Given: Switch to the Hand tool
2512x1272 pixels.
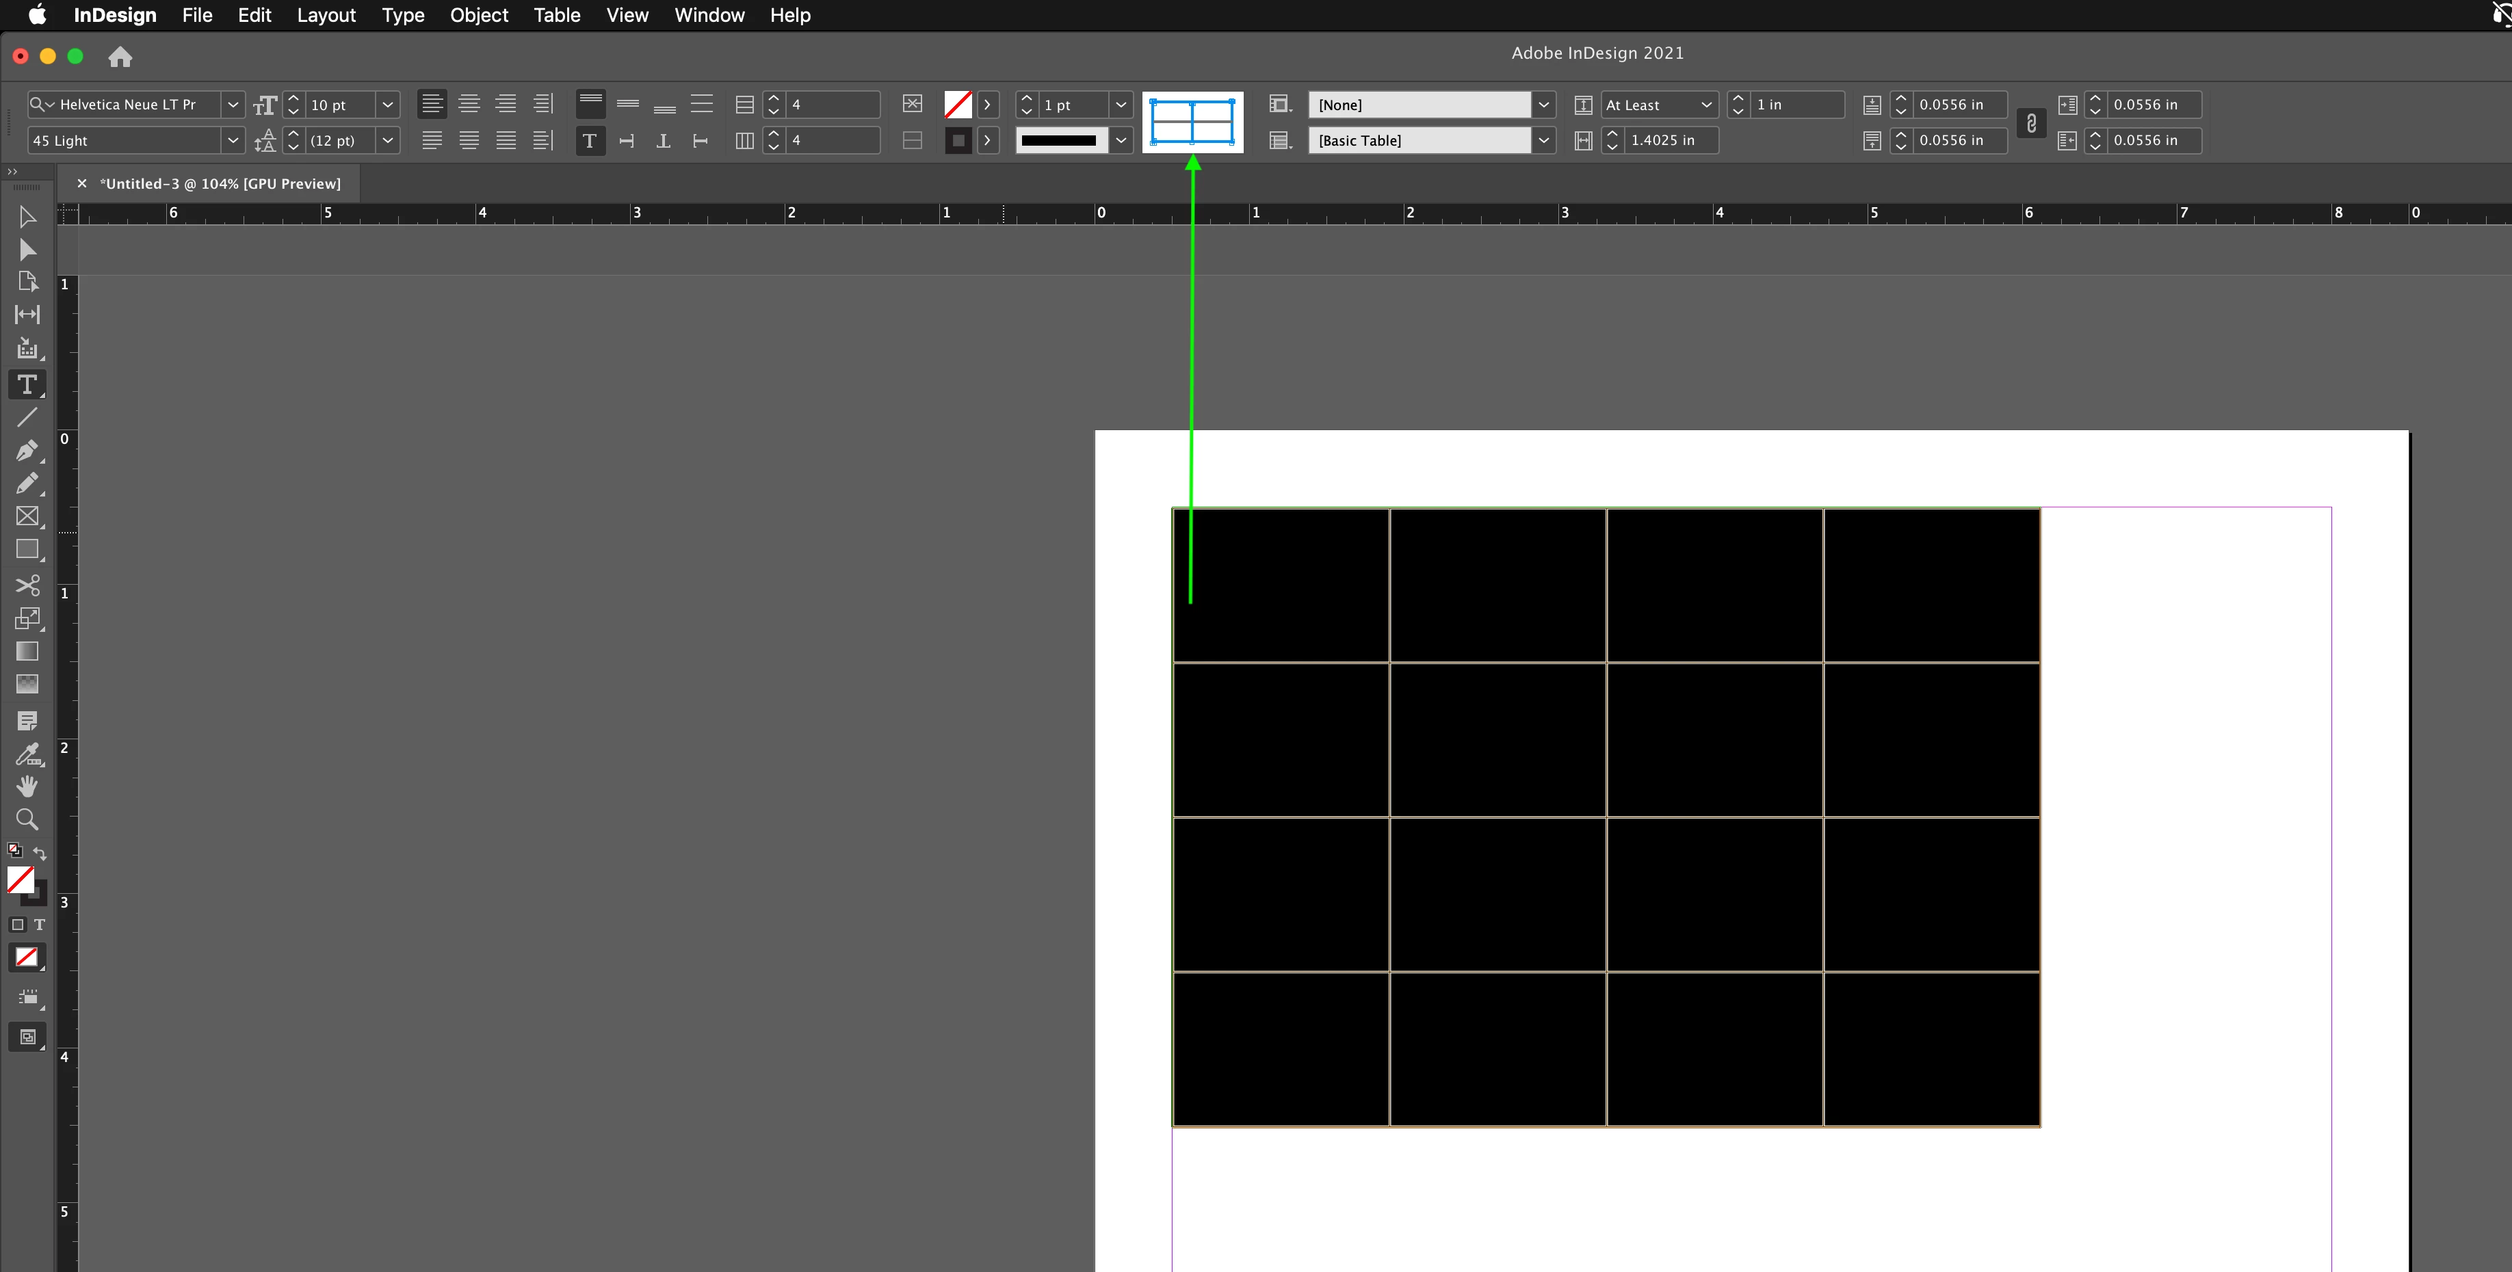Looking at the screenshot, I should click(x=26, y=786).
